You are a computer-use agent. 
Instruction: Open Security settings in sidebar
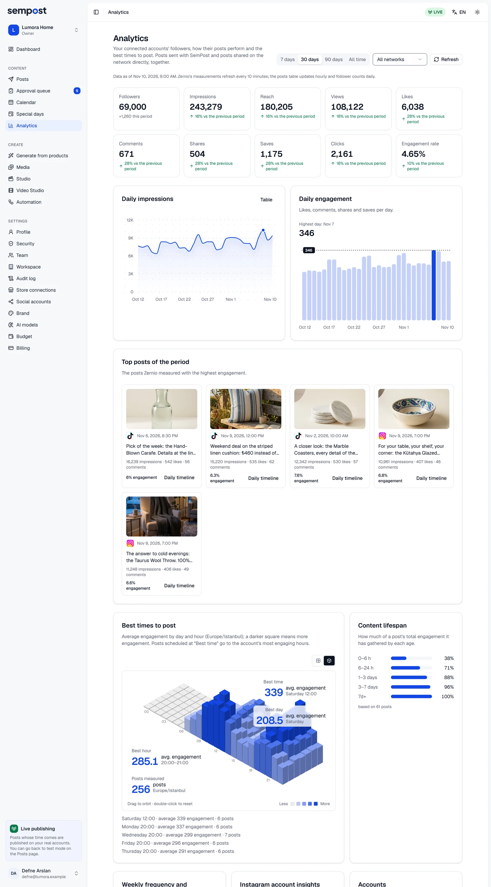(44, 244)
